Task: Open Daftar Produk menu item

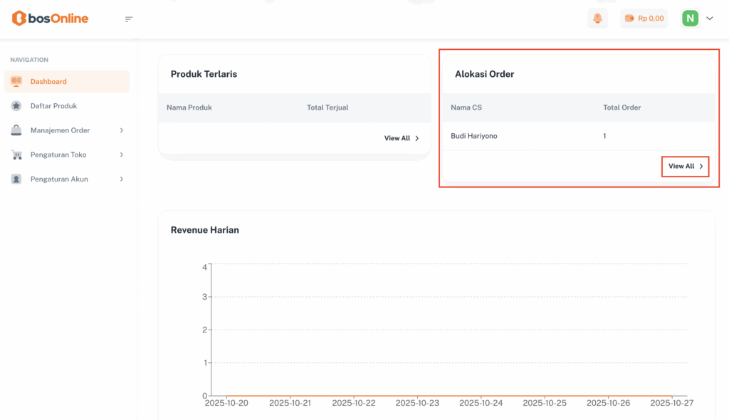Action: 53,106
